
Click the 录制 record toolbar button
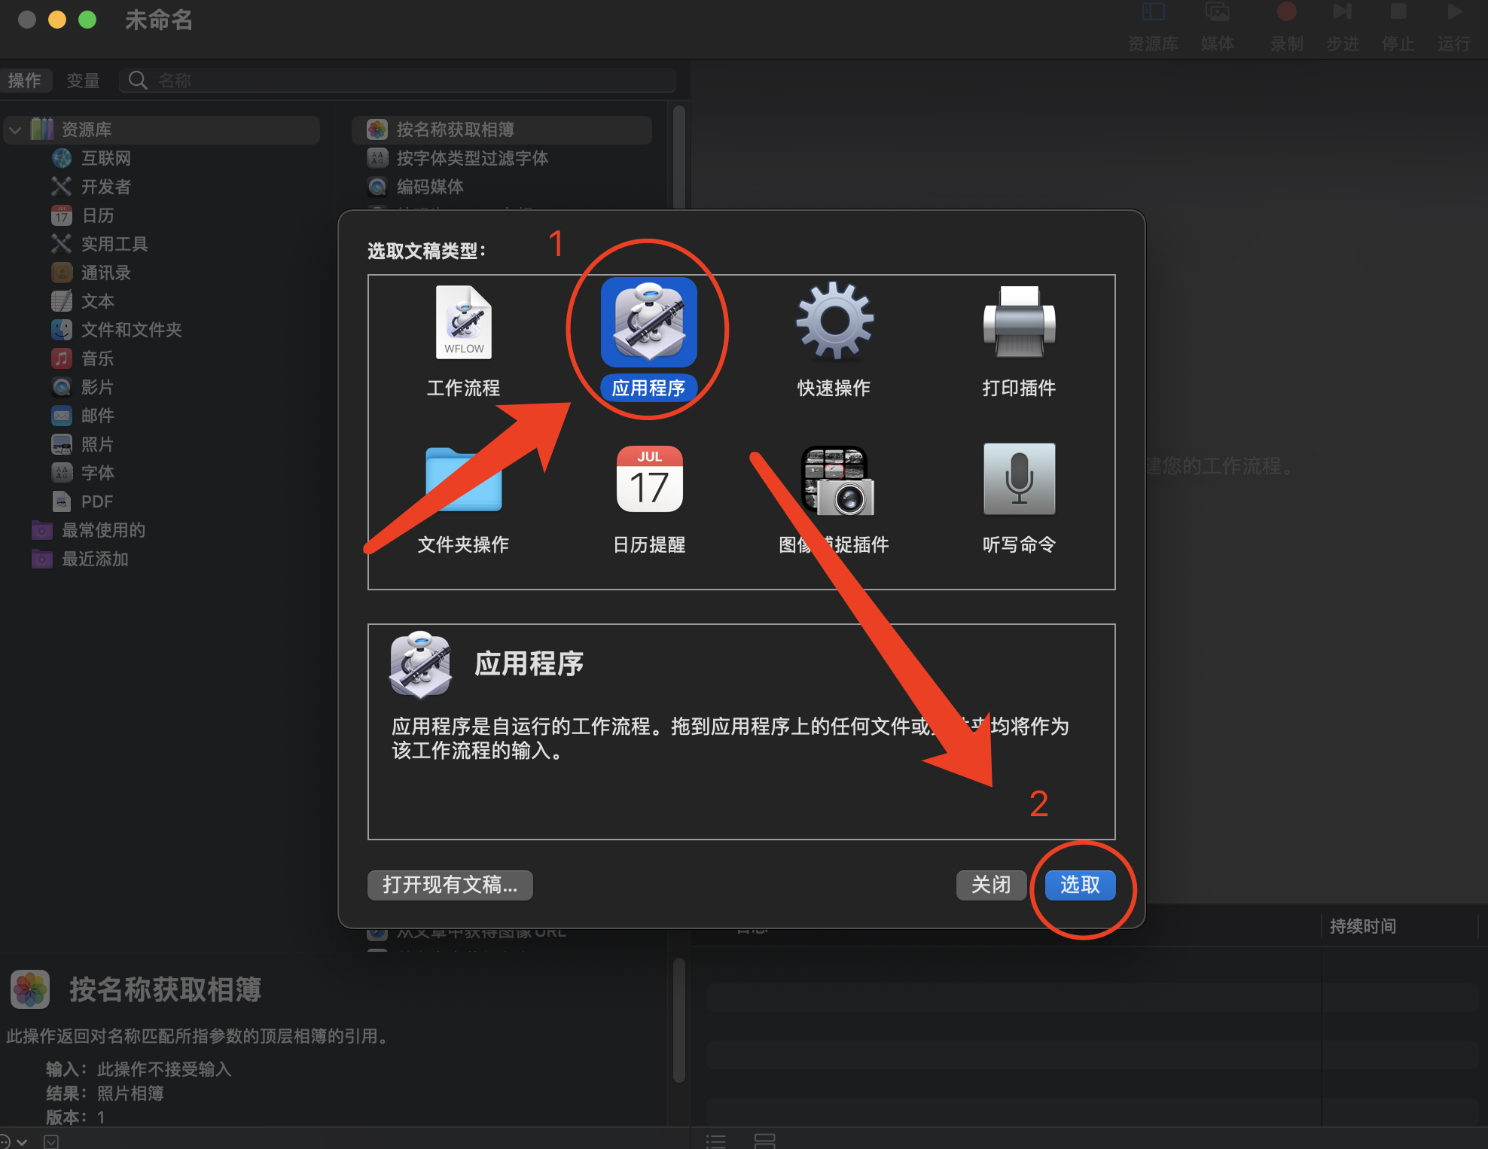coord(1286,23)
